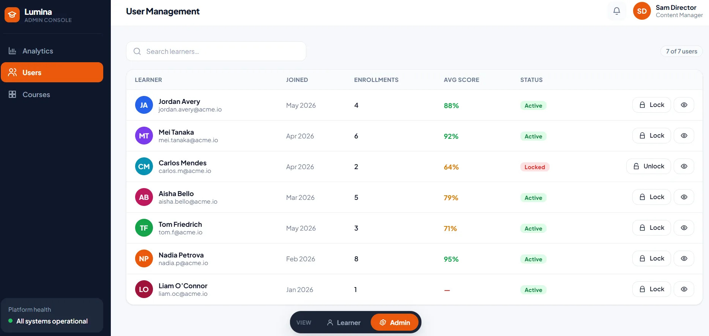The image size is (709, 336).
Task: Click the Search learners field
Action: point(216,51)
